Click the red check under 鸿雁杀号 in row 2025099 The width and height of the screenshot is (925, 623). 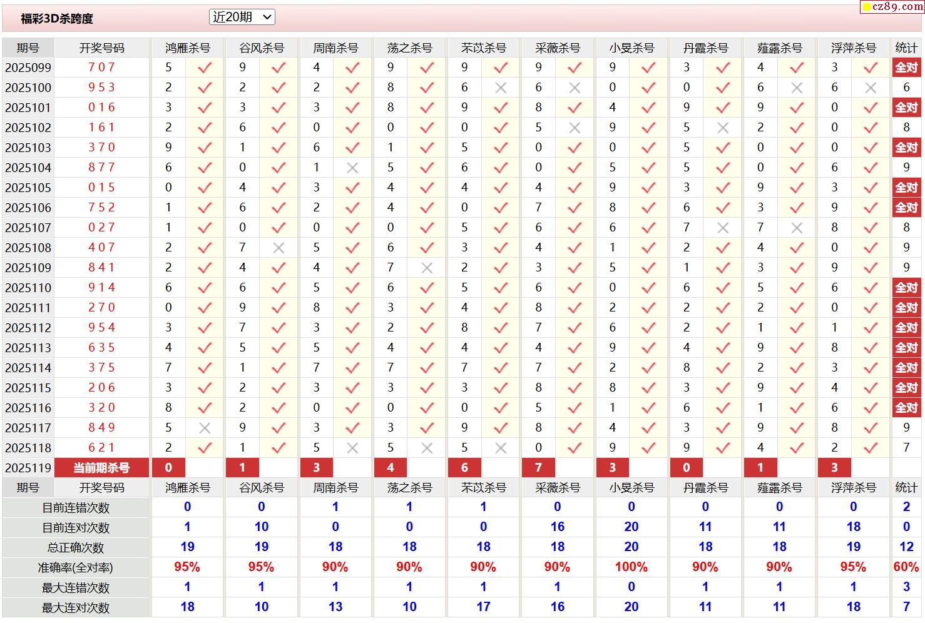(205, 68)
